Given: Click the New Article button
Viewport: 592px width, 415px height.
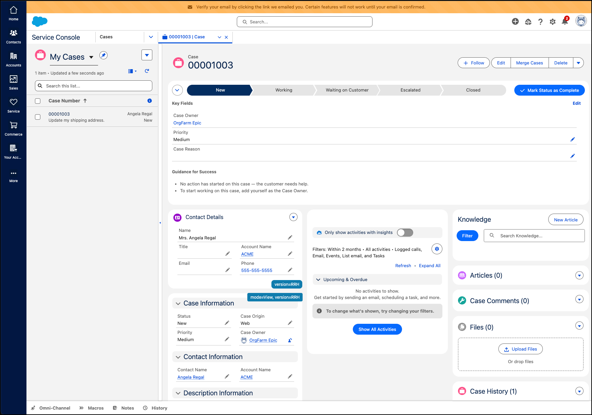Looking at the screenshot, I should pyautogui.click(x=566, y=220).
